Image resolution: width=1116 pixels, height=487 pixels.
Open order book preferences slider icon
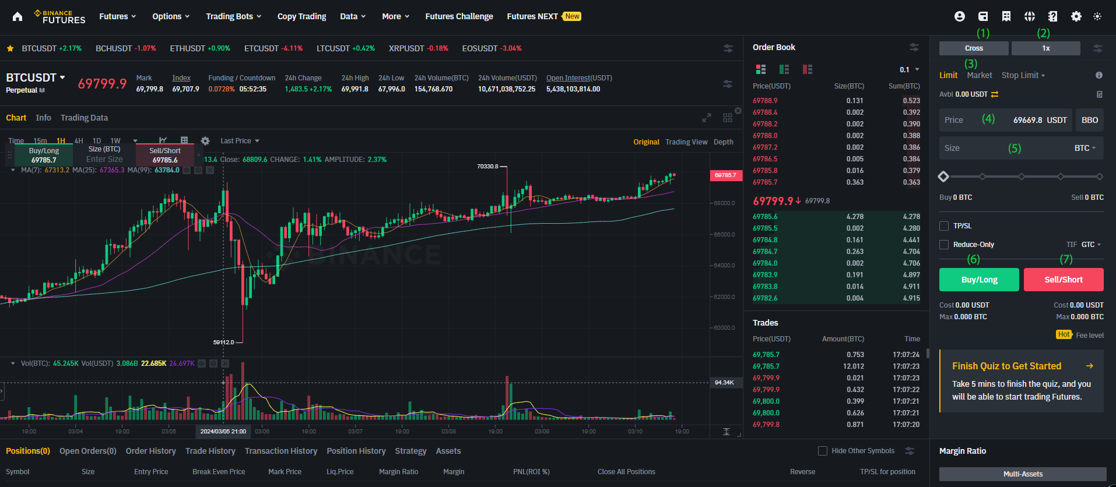(x=914, y=47)
